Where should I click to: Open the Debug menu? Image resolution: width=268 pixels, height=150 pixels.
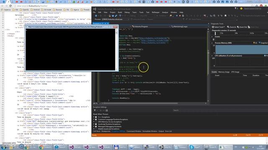pyautogui.click(x=127, y=12)
